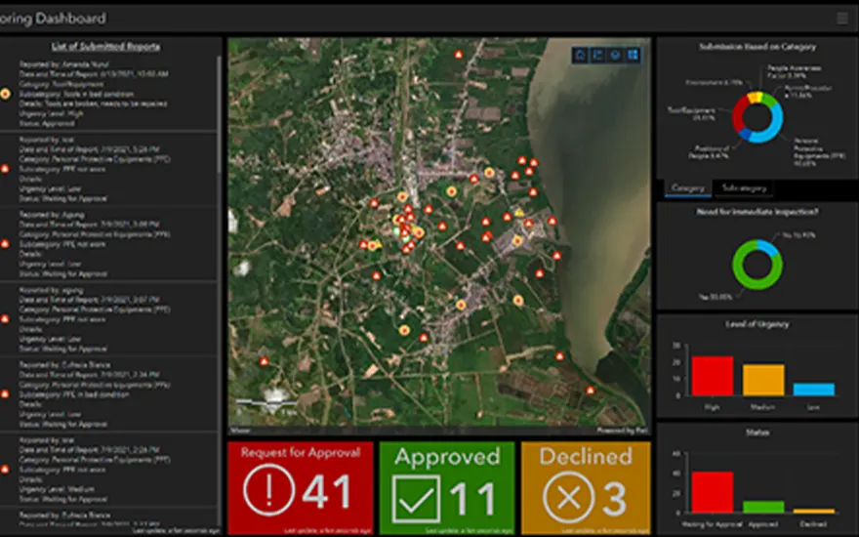859x537 pixels.
Task: Click the light blue PPE donut segment
Action: [774, 125]
